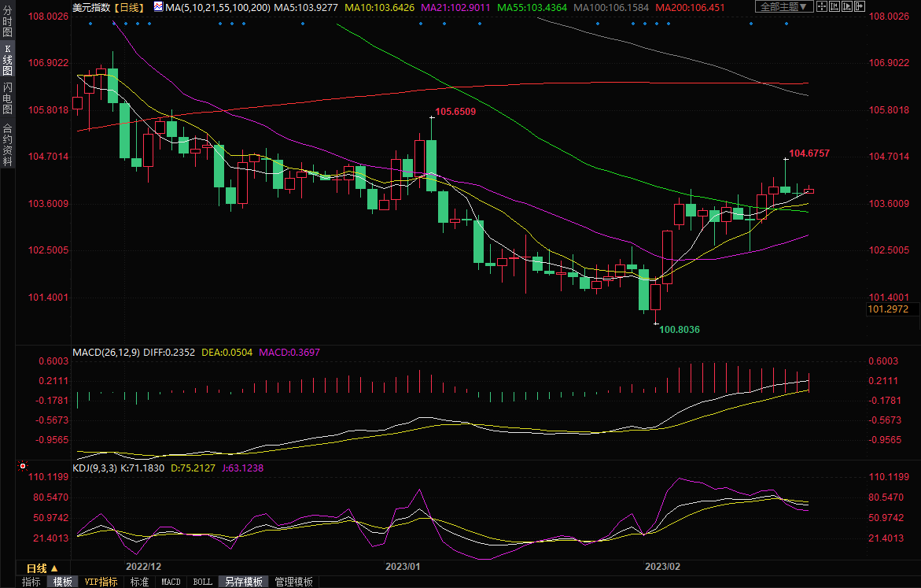
Task: Switch to the 指标 bottom tab
Action: pyautogui.click(x=31, y=582)
